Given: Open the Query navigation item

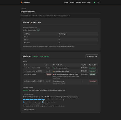Looking at the screenshot, I should (89, 3).
